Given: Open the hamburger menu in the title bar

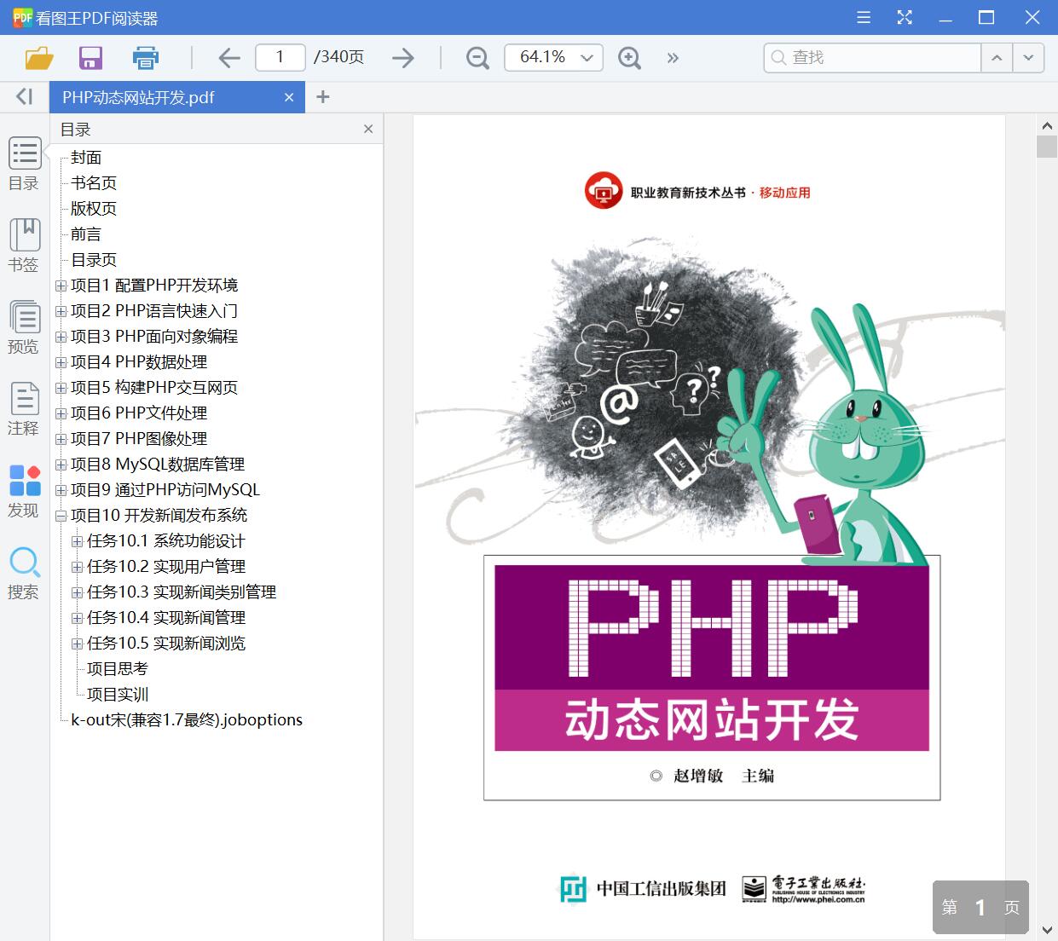Looking at the screenshot, I should [864, 17].
